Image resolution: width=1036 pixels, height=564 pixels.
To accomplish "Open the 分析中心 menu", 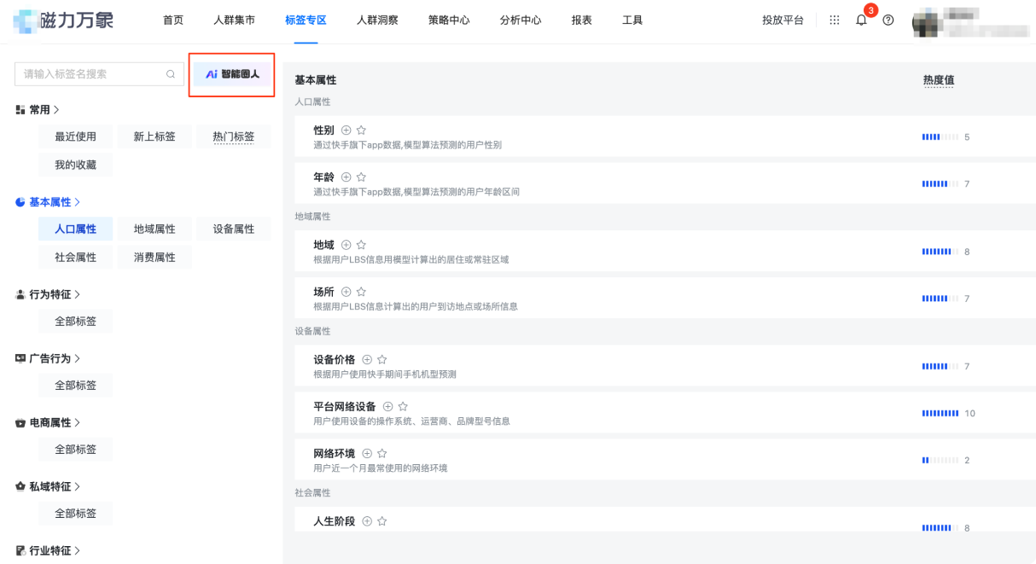I will pyautogui.click(x=521, y=20).
